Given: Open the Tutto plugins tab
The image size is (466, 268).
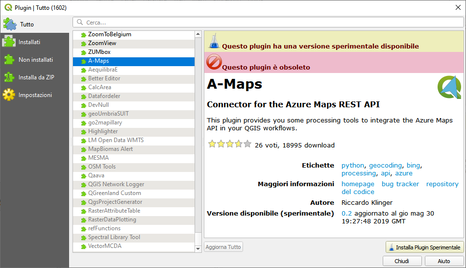Looking at the screenshot, I should pyautogui.click(x=34, y=24).
